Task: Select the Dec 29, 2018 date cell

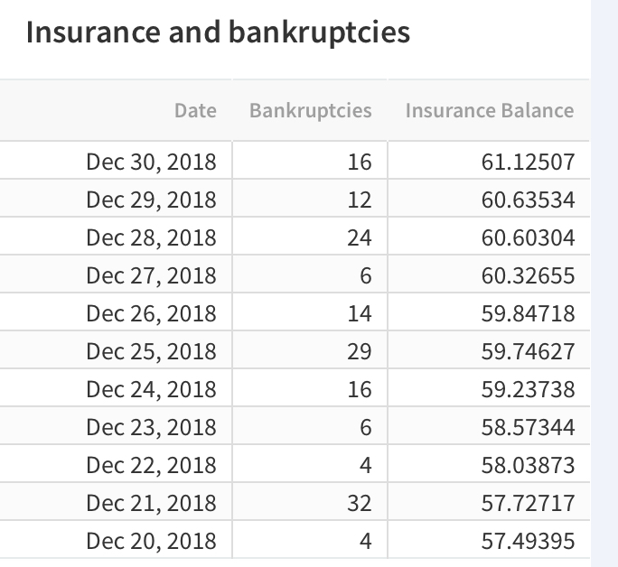Action: coord(152,200)
